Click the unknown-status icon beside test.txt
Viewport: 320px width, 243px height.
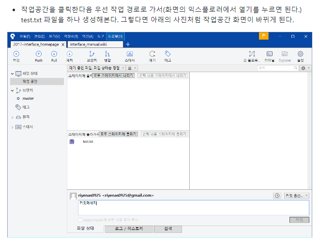point(72,142)
